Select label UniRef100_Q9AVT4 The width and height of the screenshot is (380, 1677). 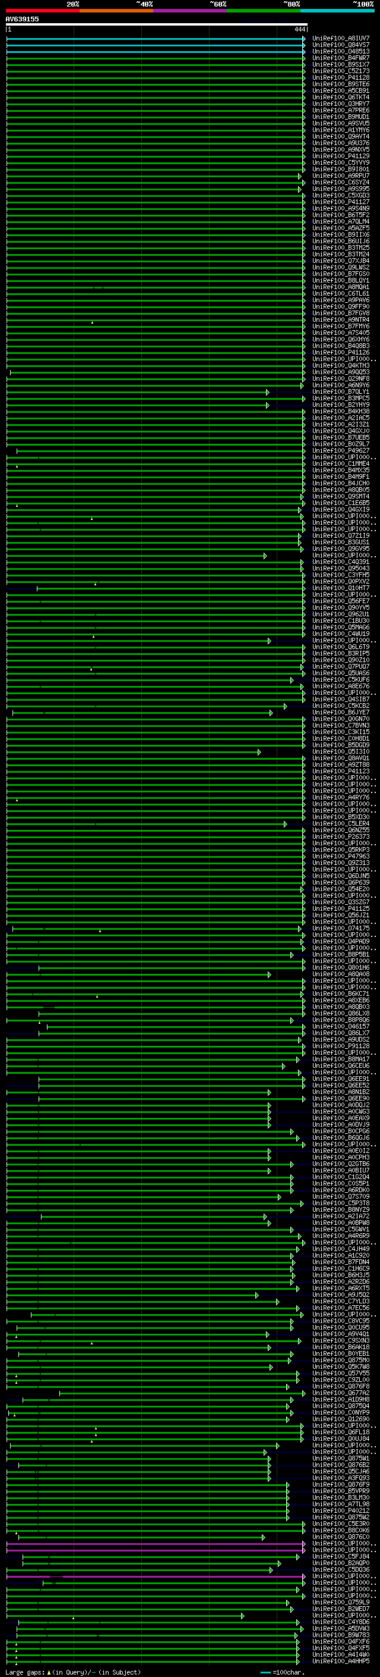point(341,136)
